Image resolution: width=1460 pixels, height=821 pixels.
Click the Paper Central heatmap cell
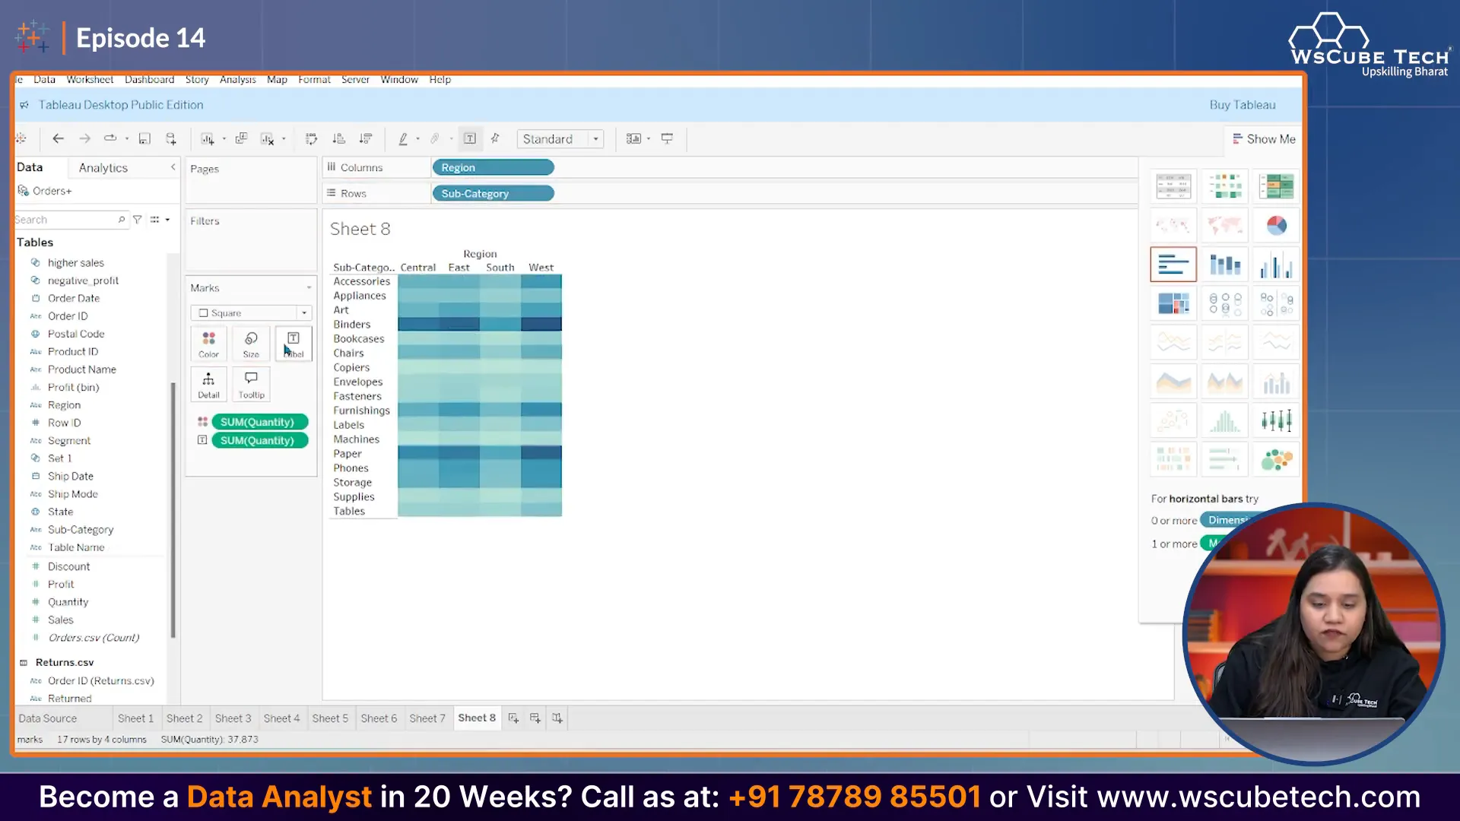tap(418, 453)
